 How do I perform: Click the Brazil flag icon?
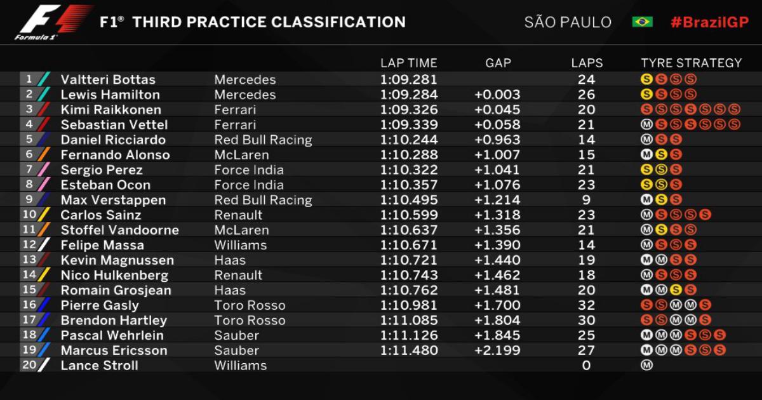pyautogui.click(x=643, y=22)
